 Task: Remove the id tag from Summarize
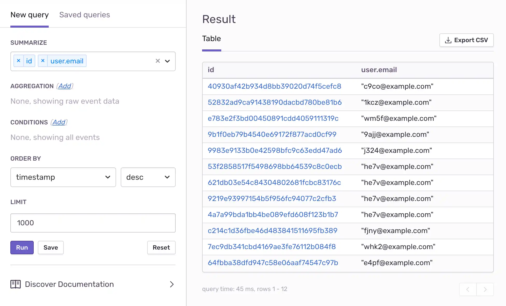(18, 61)
